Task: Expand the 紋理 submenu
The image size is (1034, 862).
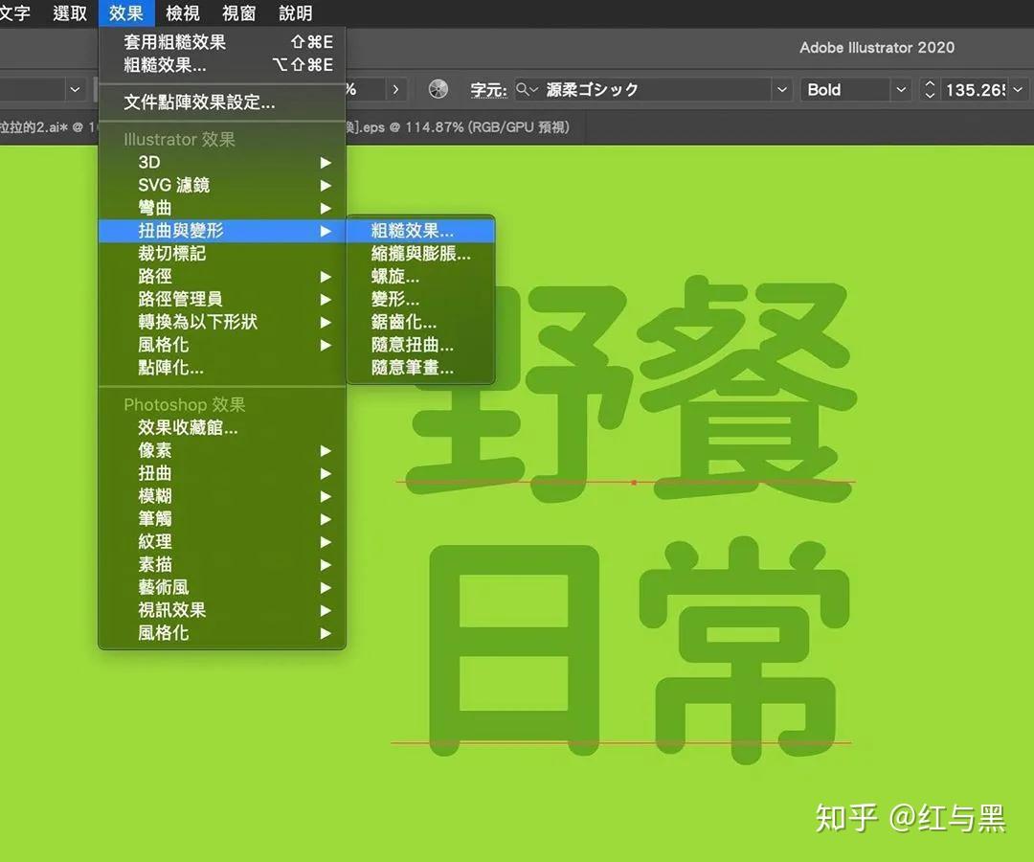Action: click(222, 541)
